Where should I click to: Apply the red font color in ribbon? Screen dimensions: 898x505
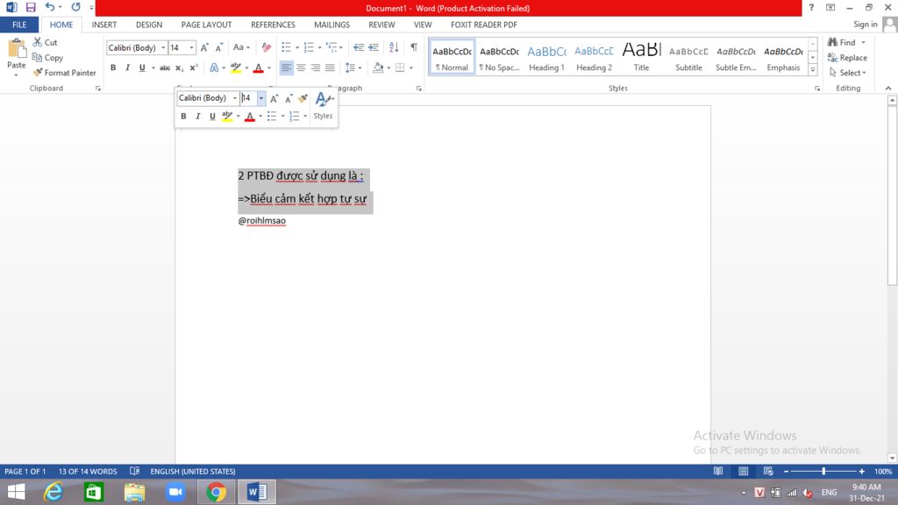(259, 68)
